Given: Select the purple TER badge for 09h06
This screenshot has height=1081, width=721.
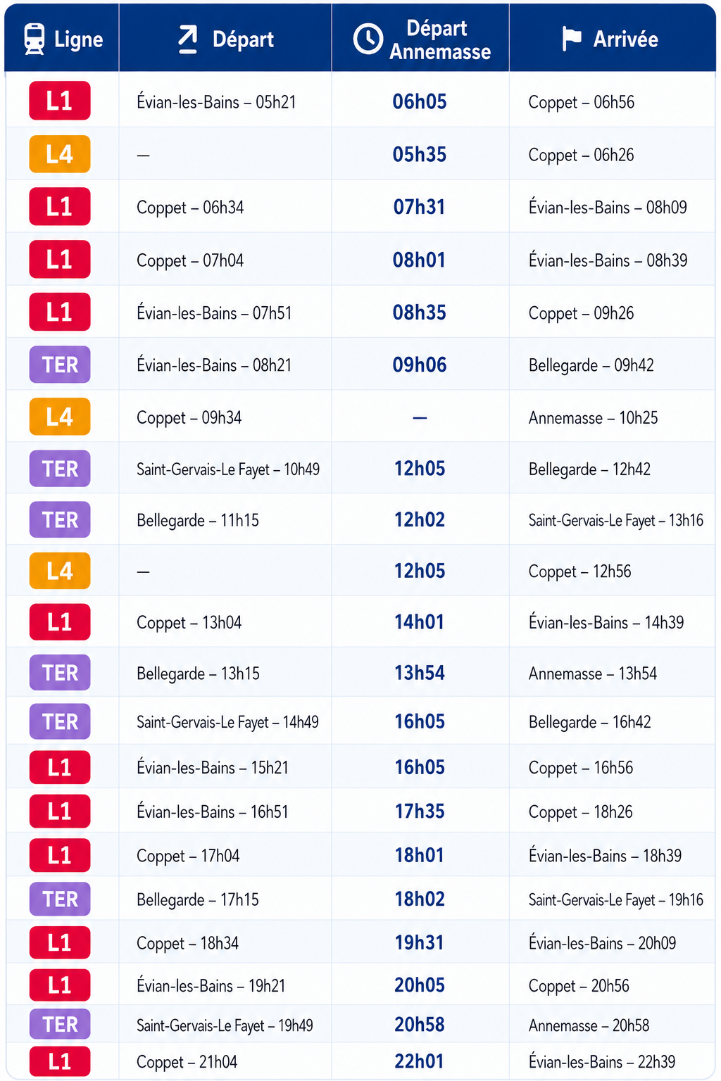Looking at the screenshot, I should 60,365.
